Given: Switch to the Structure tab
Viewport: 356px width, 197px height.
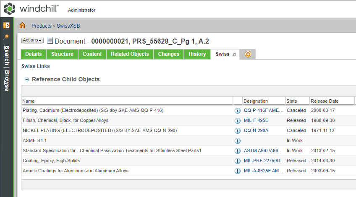Looking at the screenshot, I should [x=62, y=54].
